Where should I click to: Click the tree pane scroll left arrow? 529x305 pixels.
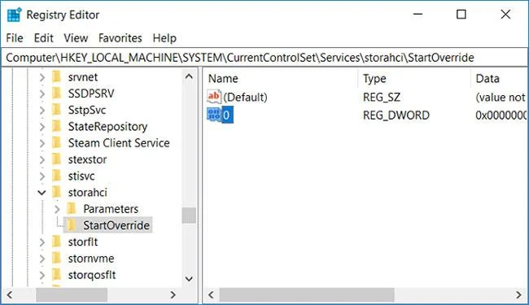[10, 295]
